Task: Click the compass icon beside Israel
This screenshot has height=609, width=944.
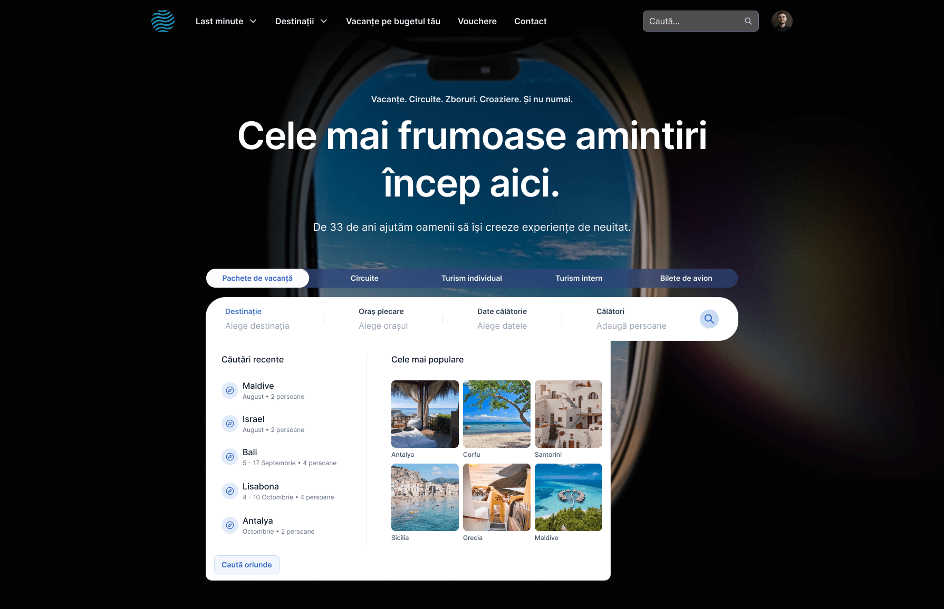Action: [x=230, y=424]
